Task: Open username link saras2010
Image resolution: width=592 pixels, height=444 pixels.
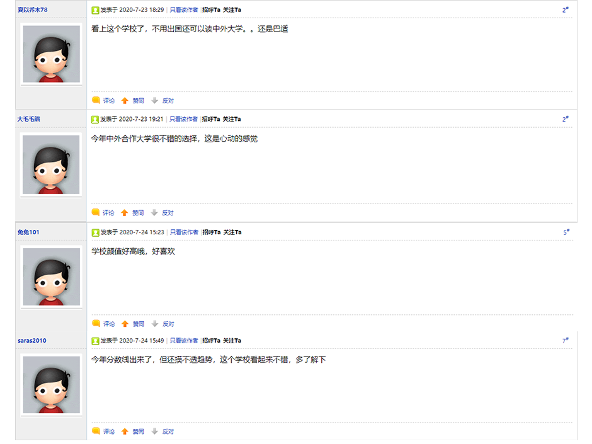Action: coord(32,341)
